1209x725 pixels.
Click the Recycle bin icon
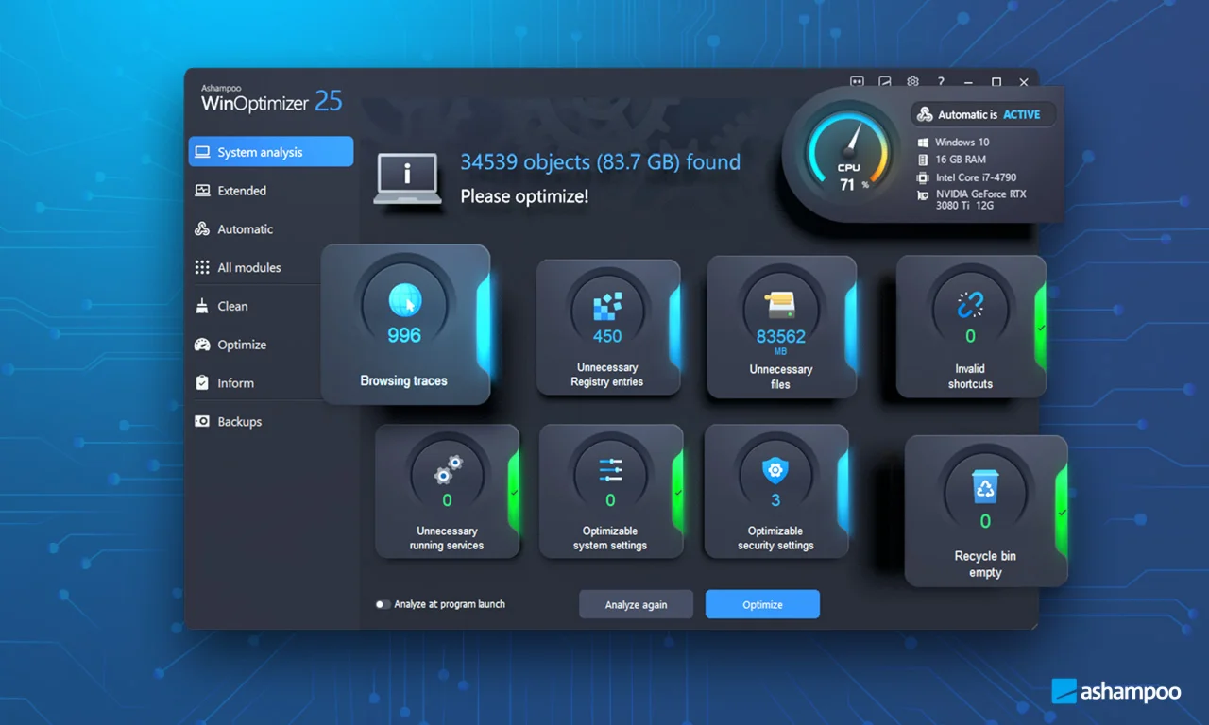coord(985,488)
